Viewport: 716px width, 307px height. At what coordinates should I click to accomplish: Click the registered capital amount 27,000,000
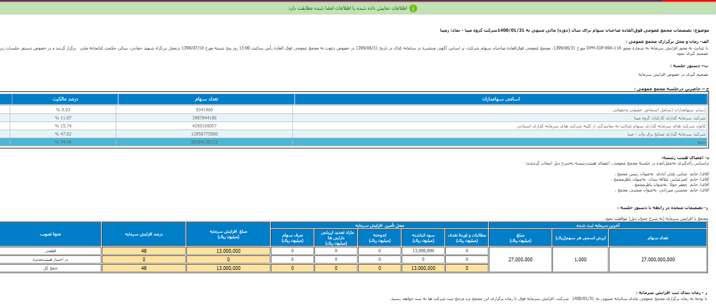pos(520,259)
